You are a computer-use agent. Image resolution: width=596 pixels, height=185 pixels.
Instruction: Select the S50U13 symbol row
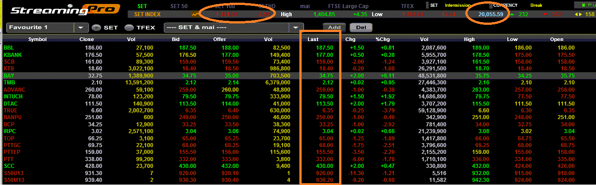pyautogui.click(x=298, y=174)
